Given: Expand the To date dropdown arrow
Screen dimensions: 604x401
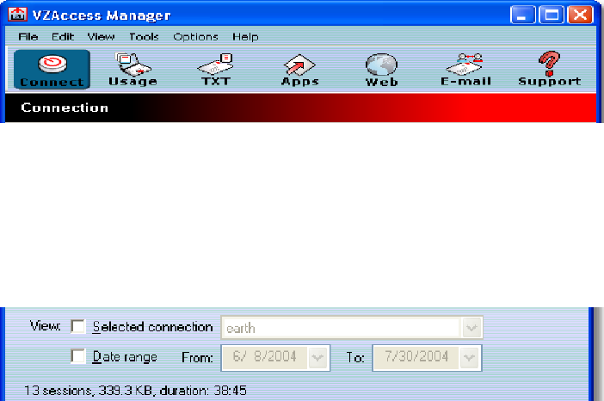Looking at the screenshot, I should (x=469, y=358).
